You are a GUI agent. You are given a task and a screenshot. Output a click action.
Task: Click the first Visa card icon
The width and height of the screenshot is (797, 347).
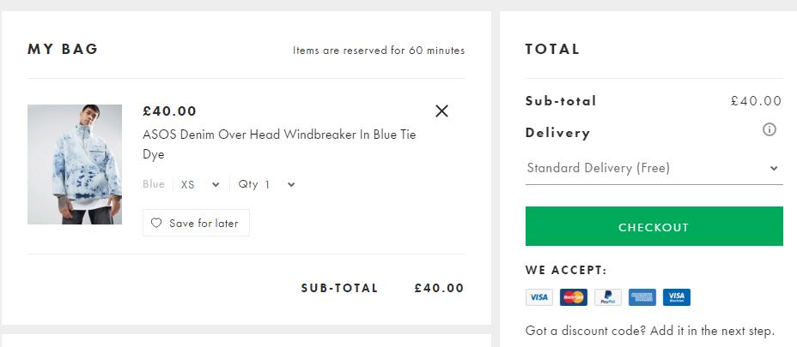(x=538, y=297)
